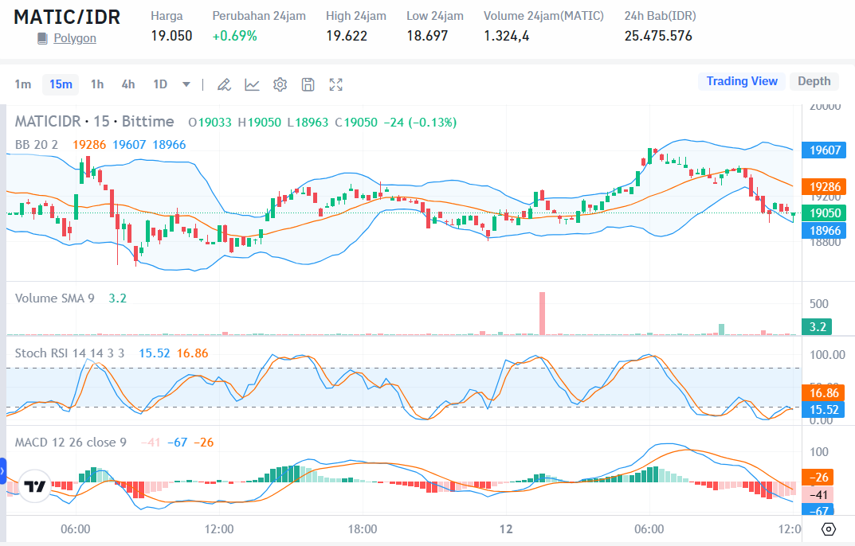Click the +0.69% 24h change value
This screenshot has height=546, width=855.
234,36
